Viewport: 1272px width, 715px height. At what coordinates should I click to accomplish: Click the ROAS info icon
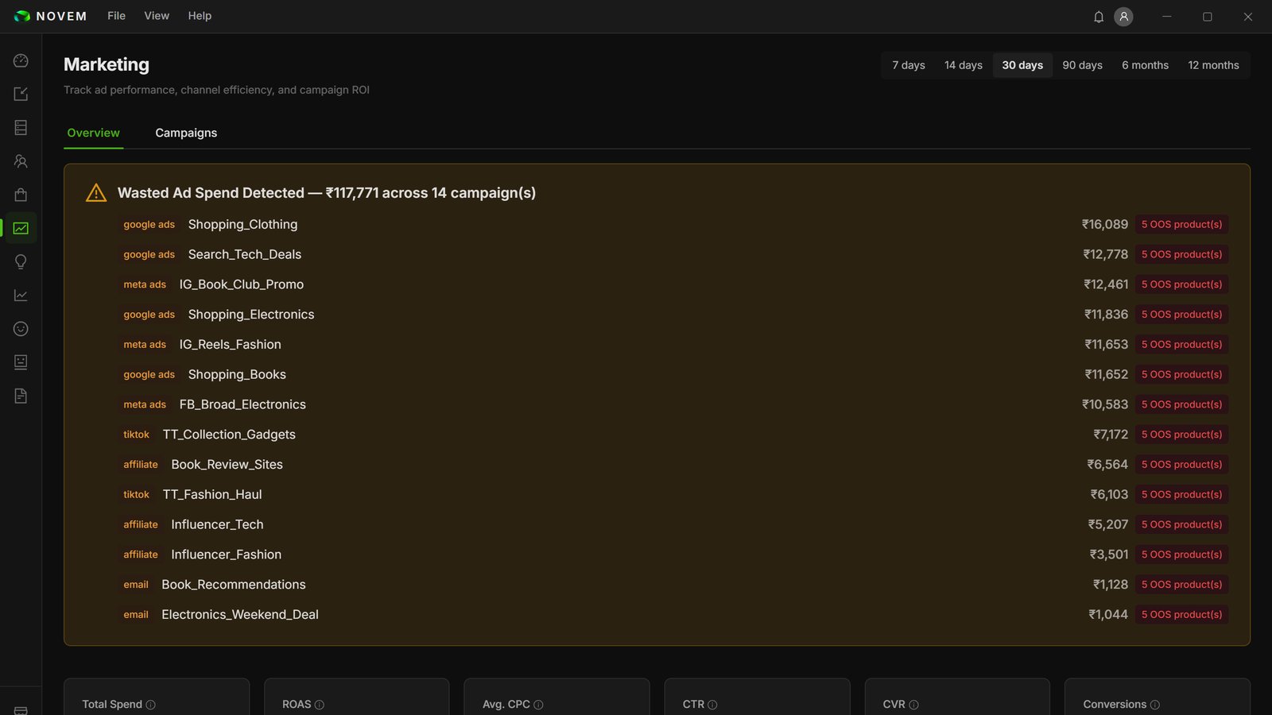point(320,705)
